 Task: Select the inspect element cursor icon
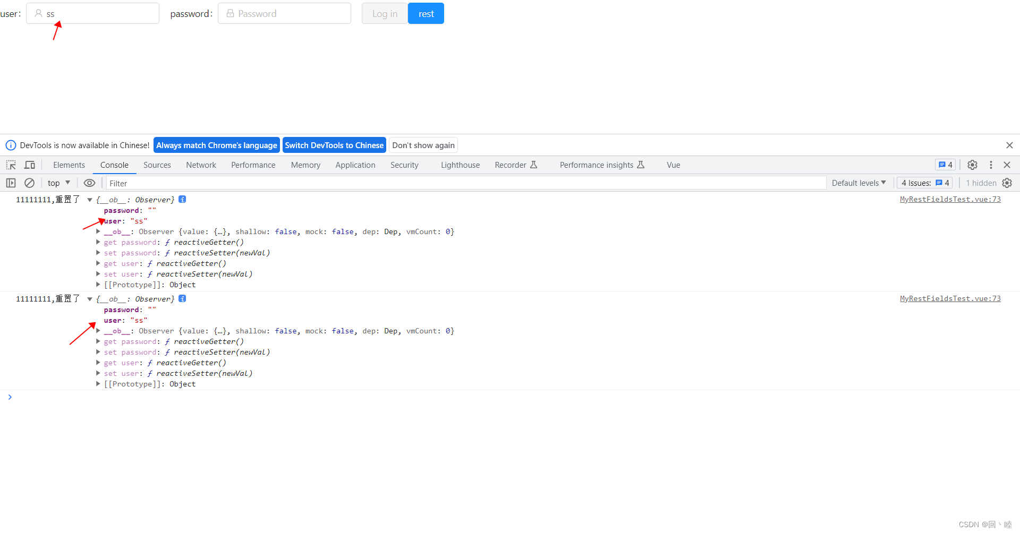pyautogui.click(x=11, y=165)
